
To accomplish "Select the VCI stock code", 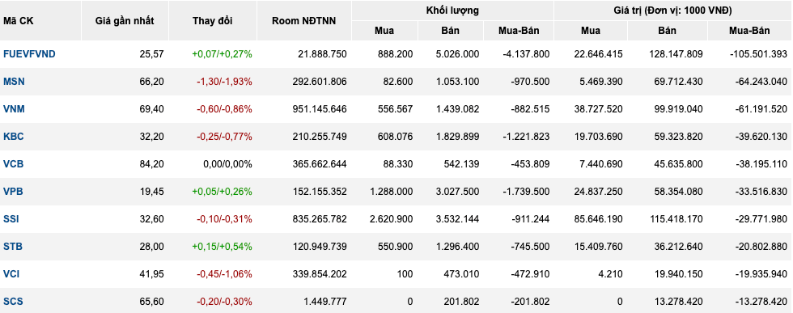I will coord(11,274).
